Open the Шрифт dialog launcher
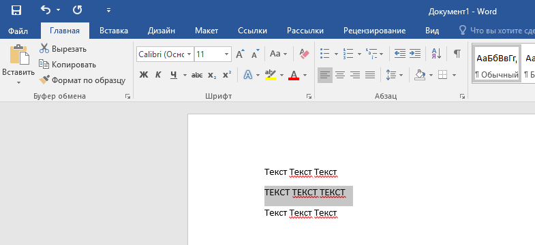 [x=309, y=97]
